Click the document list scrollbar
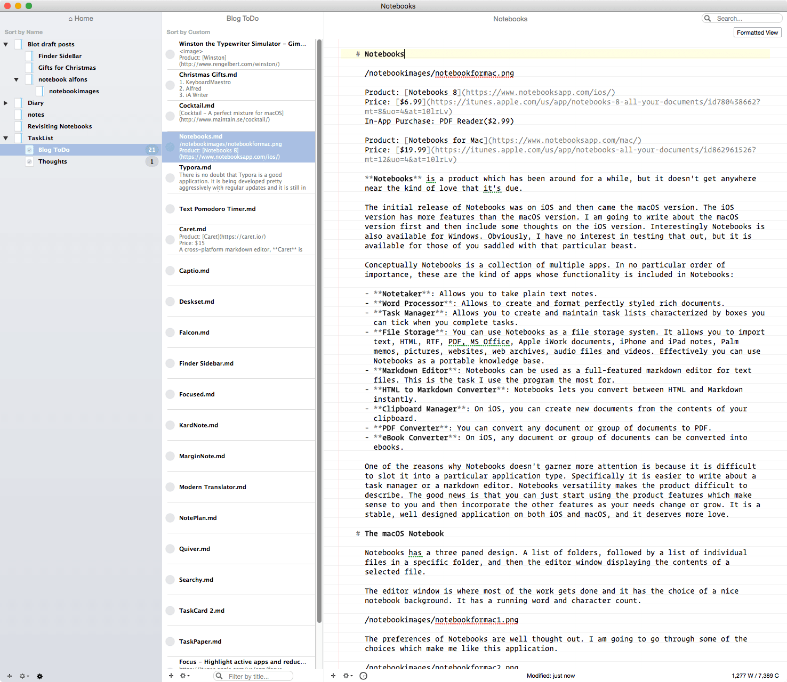 pyautogui.click(x=319, y=330)
